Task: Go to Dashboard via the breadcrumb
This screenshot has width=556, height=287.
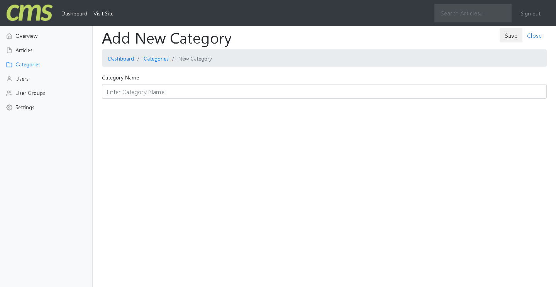Action: 121,59
